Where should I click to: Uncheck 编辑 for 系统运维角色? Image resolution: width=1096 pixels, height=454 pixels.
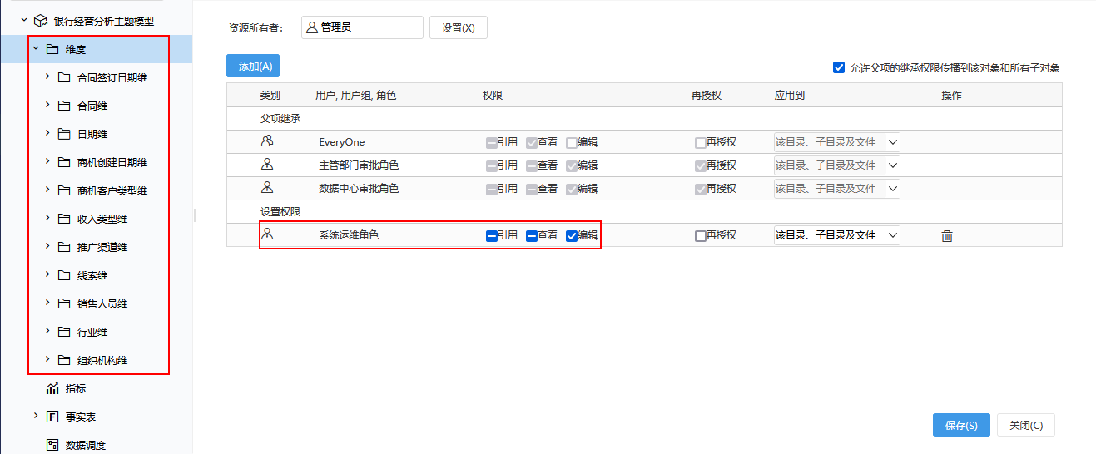[x=572, y=236]
